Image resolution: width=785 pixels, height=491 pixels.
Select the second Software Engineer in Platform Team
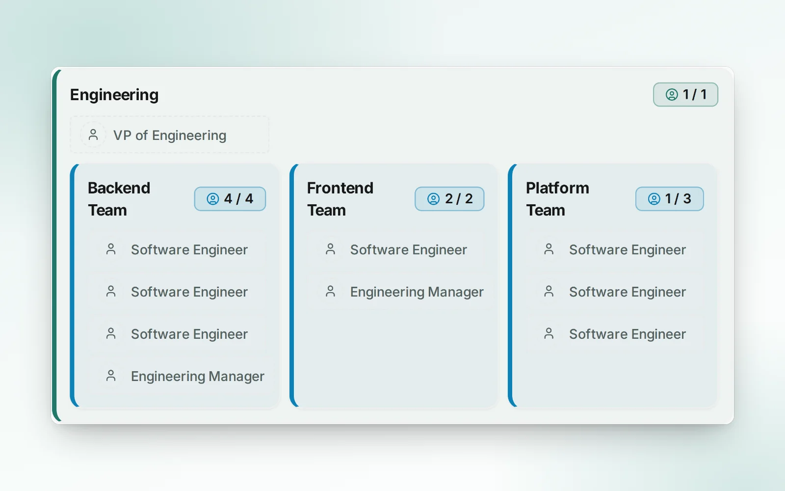click(x=615, y=292)
